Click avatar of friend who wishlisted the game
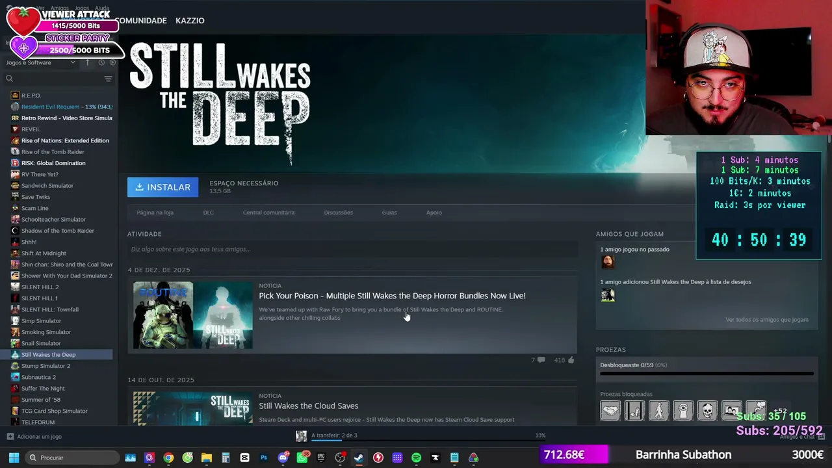Screen dimensions: 832x468 (608, 295)
